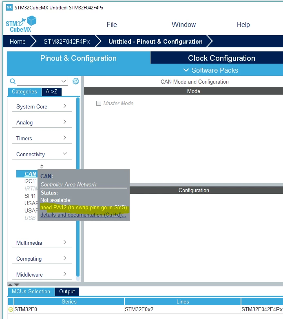The height and width of the screenshot is (319, 283).
Task: Enable the Master Mode checkbox
Action: [x=99, y=103]
